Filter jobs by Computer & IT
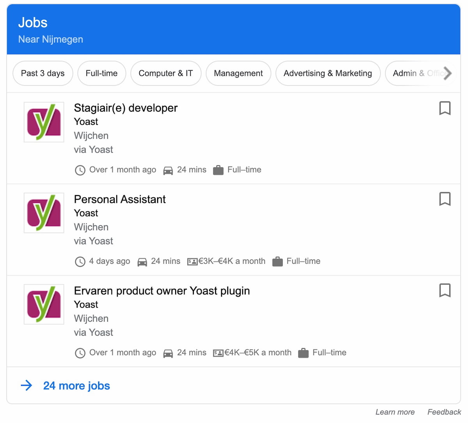Viewport: 468px width, 423px height. pos(166,73)
